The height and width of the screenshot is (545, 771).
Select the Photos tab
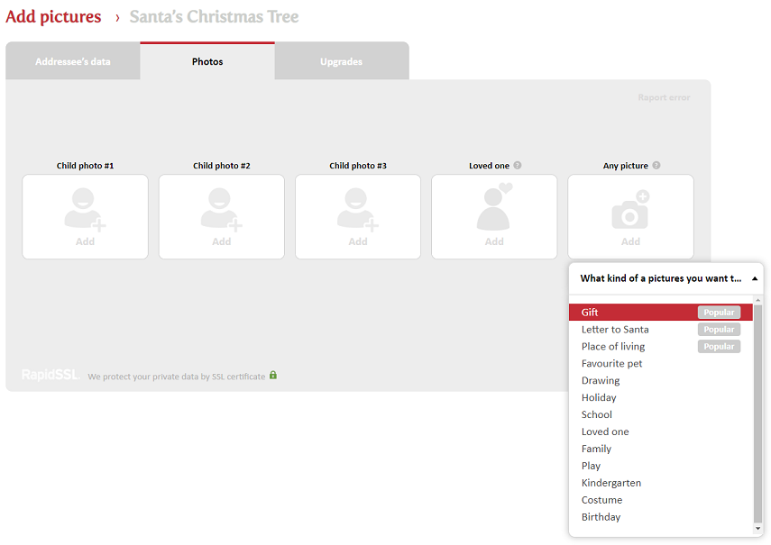(207, 62)
